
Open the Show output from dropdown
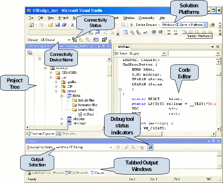pyautogui.click(x=111, y=147)
